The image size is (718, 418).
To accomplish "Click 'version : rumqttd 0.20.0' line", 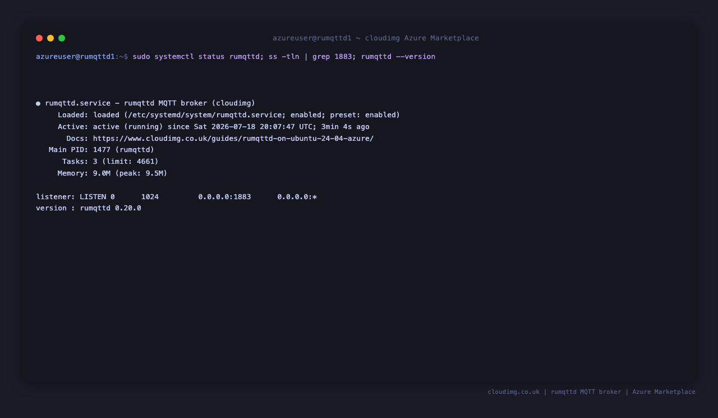I will (x=89, y=208).
